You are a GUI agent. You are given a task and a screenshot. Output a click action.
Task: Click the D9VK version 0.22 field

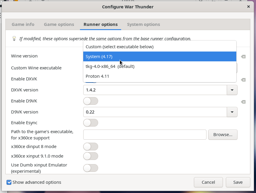pos(155,112)
